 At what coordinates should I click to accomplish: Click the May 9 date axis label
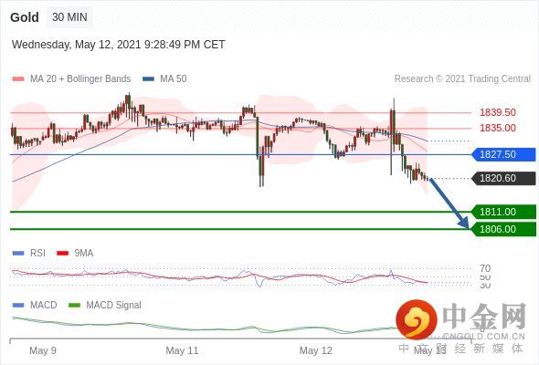point(43,350)
